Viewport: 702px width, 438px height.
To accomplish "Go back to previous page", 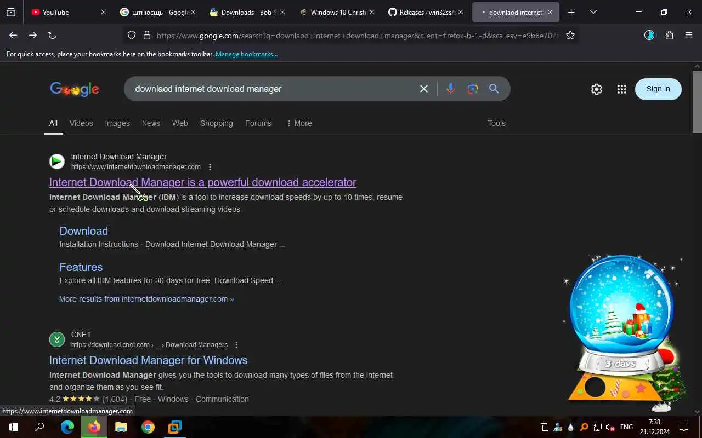I will (x=13, y=35).
